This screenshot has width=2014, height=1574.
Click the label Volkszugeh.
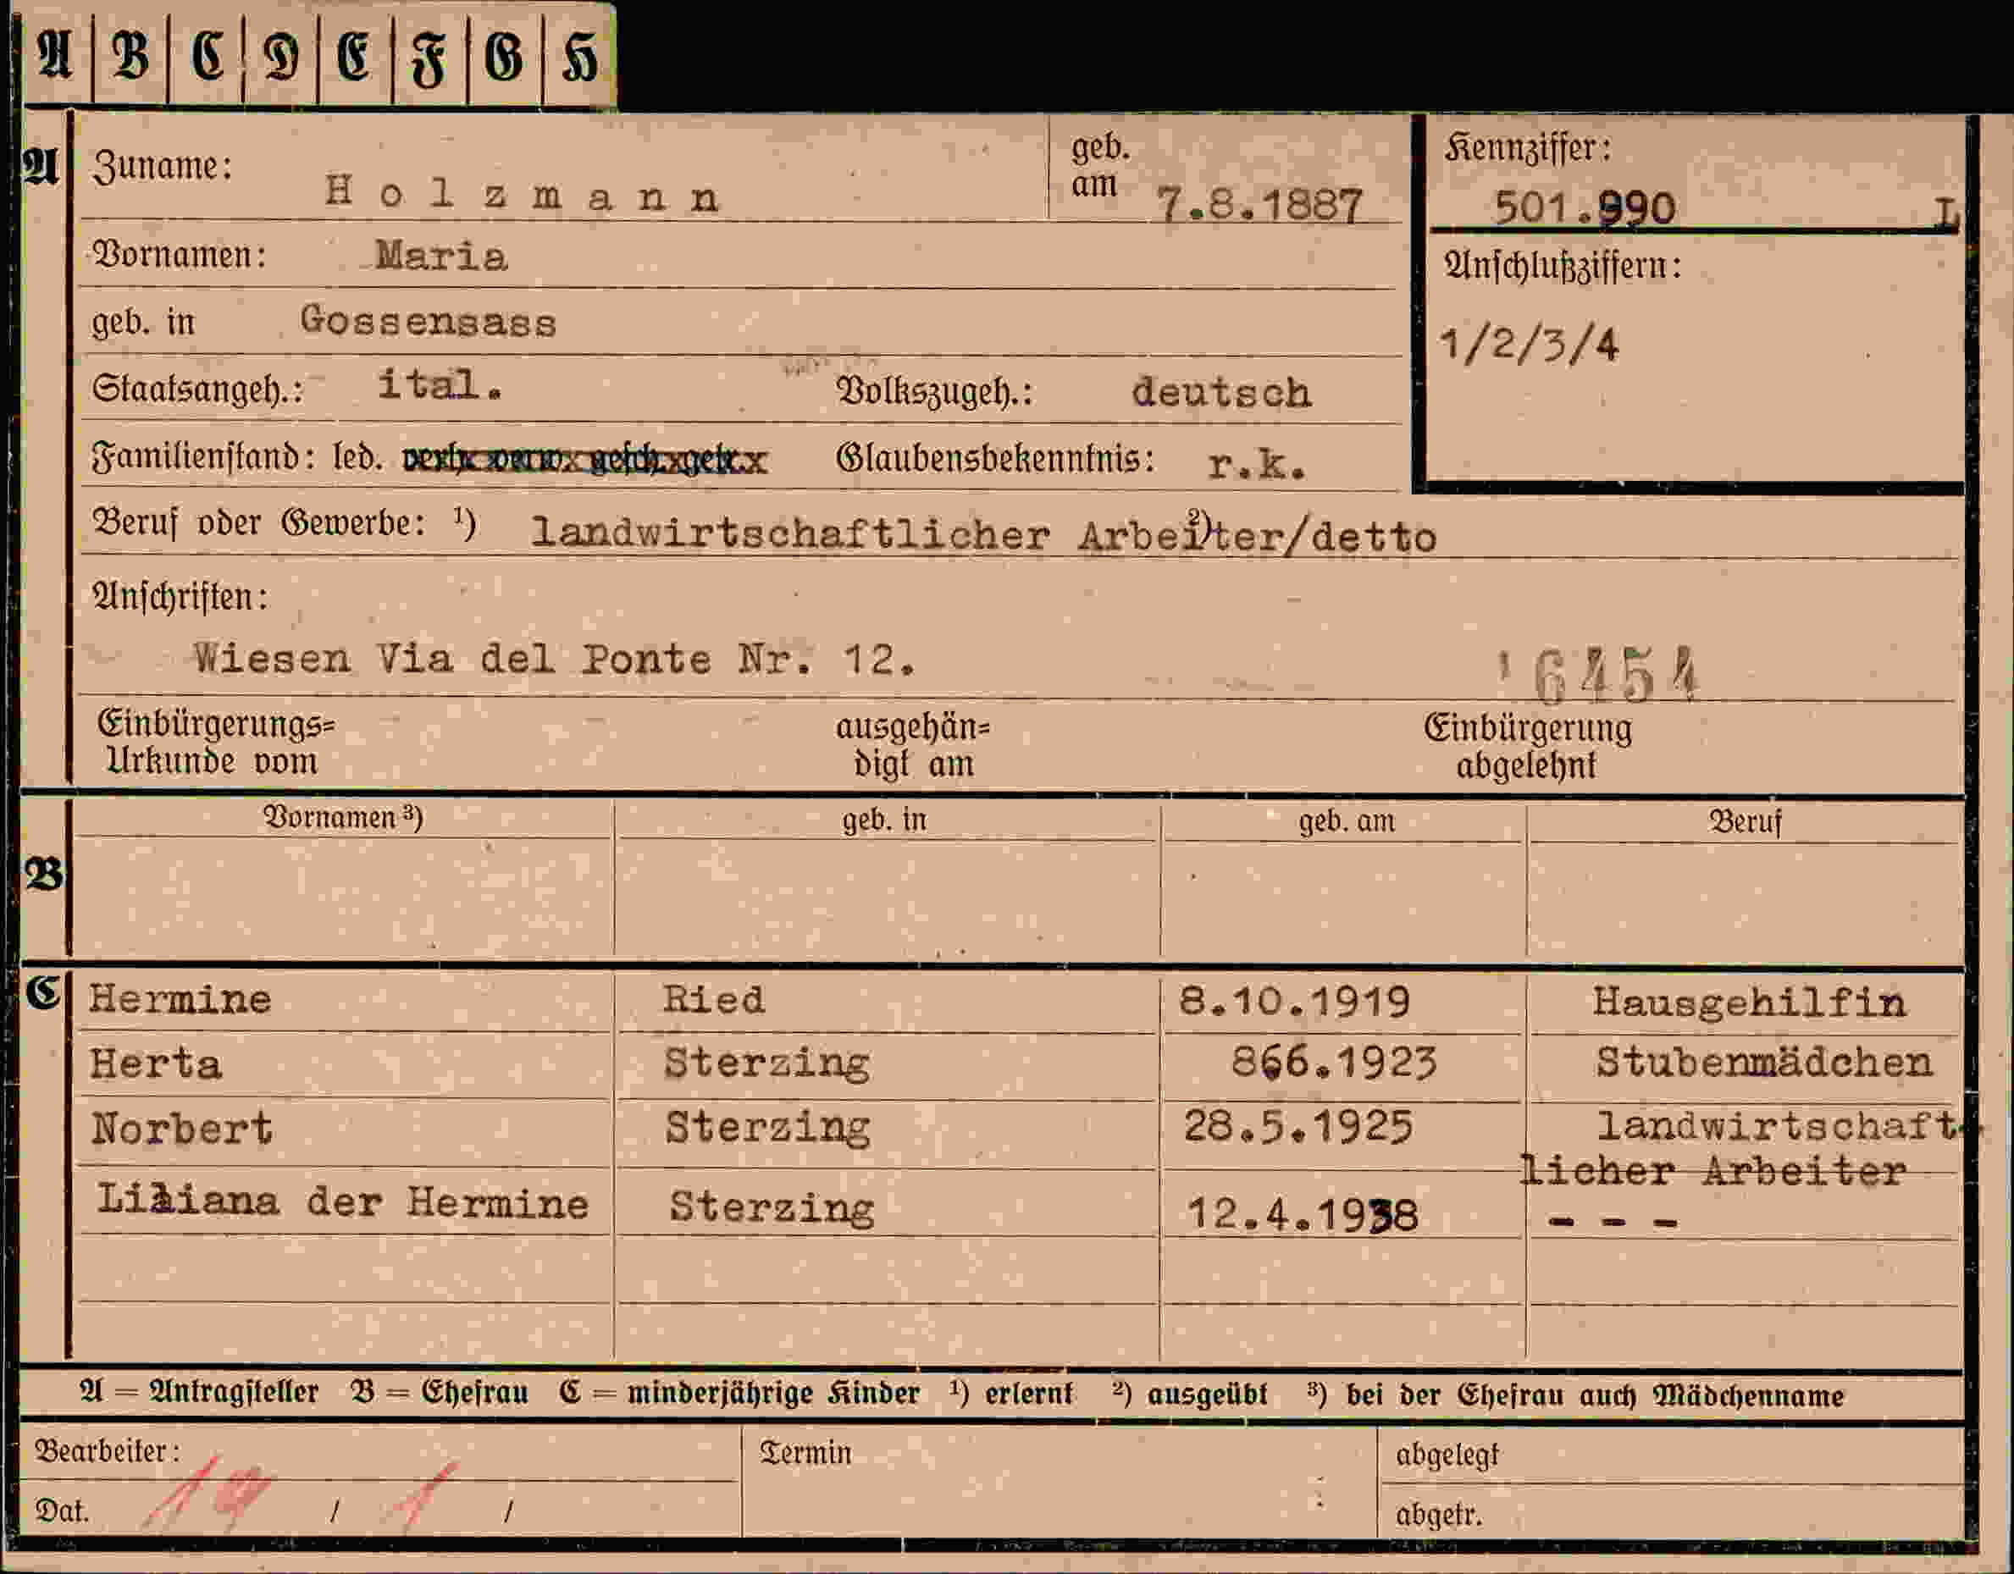pyautogui.click(x=934, y=392)
